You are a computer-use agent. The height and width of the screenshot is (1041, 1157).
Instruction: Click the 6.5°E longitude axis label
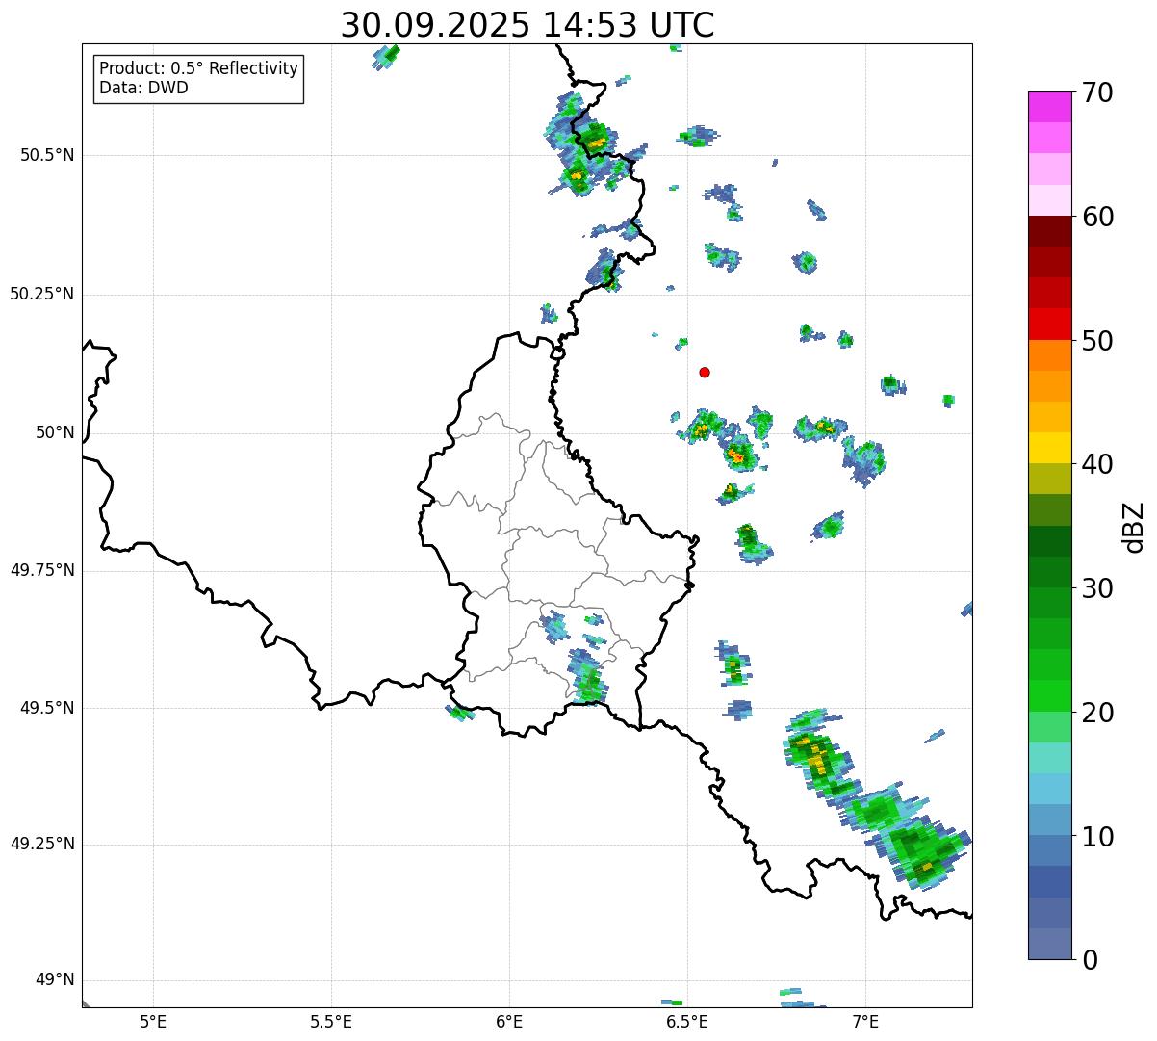[687, 1021]
